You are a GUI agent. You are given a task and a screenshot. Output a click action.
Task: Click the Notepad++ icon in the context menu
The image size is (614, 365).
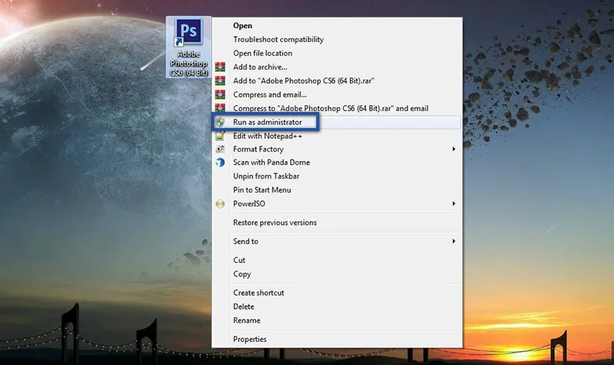coord(220,136)
